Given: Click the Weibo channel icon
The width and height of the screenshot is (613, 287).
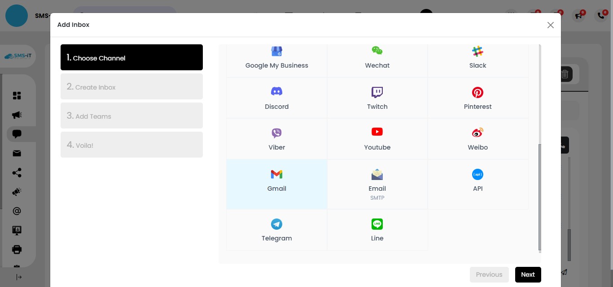Looking at the screenshot, I should point(477,133).
